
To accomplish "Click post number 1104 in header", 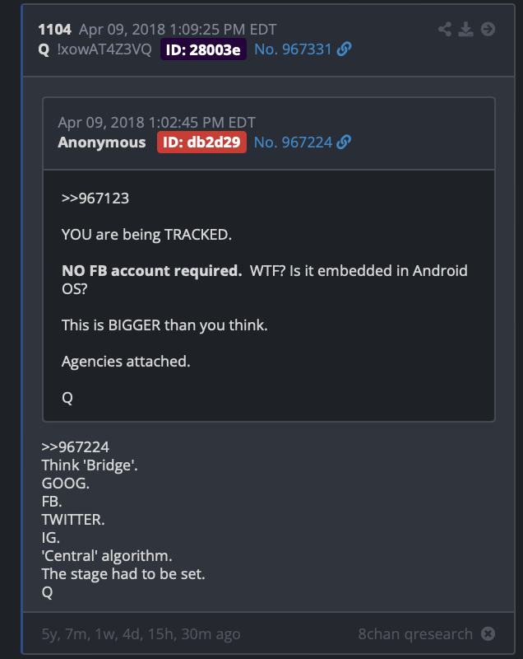I will coord(54,30).
